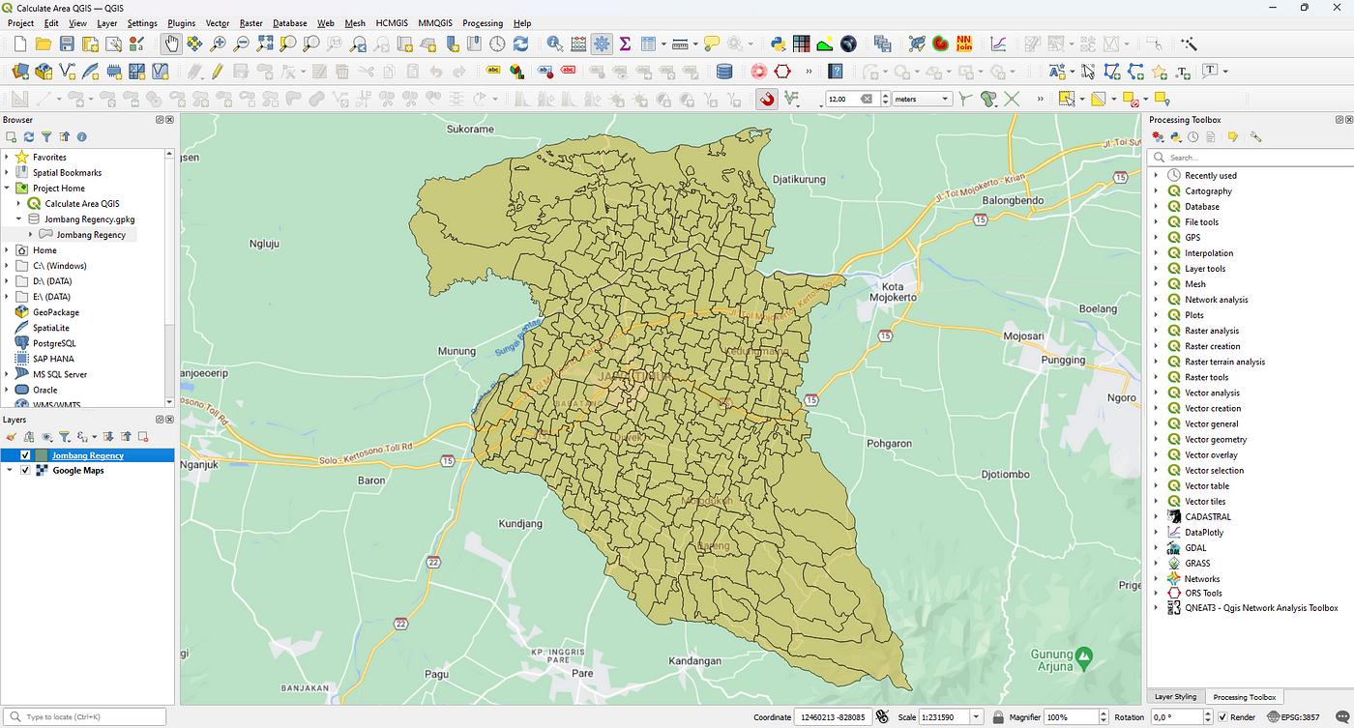Viewport: 1354px width, 728px height.
Task: Open the Vector menu
Action: coord(217,23)
